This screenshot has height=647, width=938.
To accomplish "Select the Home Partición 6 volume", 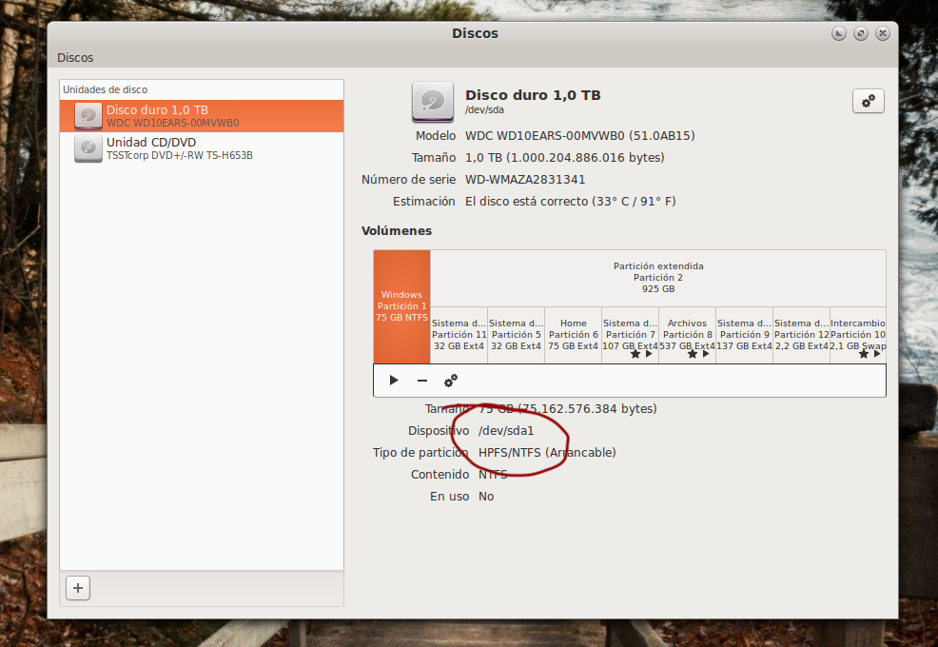I will tap(573, 335).
